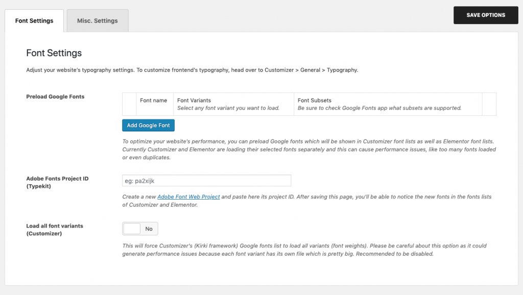Toggle the Load all font variants switch
523x295 pixels.
pos(140,229)
